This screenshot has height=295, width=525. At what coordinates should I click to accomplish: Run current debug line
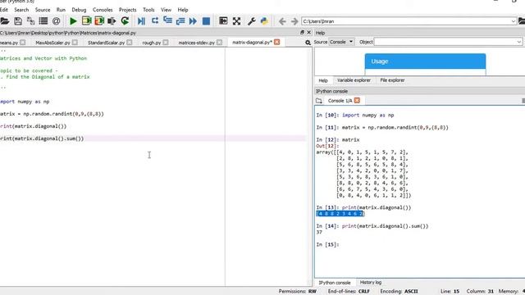(x=155, y=21)
